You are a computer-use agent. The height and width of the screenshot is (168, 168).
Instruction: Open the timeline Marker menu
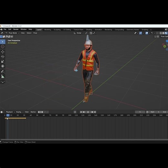[x=33, y=112]
